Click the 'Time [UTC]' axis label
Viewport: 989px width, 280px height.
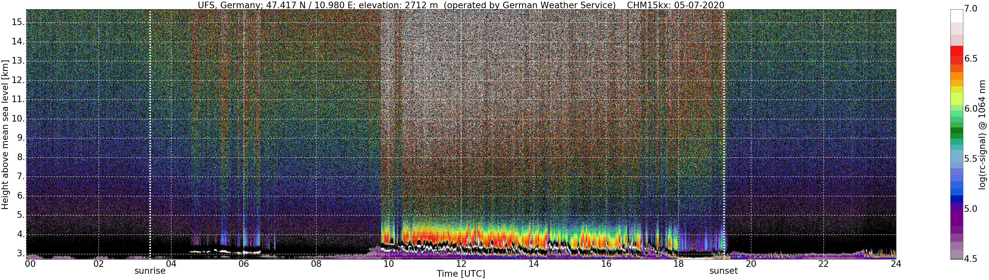tap(461, 274)
